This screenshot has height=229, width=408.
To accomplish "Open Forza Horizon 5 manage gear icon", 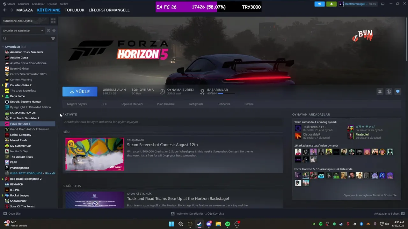I will 380,92.
